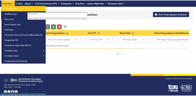Expand the Perubahan Status submenu
The height and width of the screenshot is (96, 196).
pos(23,56)
